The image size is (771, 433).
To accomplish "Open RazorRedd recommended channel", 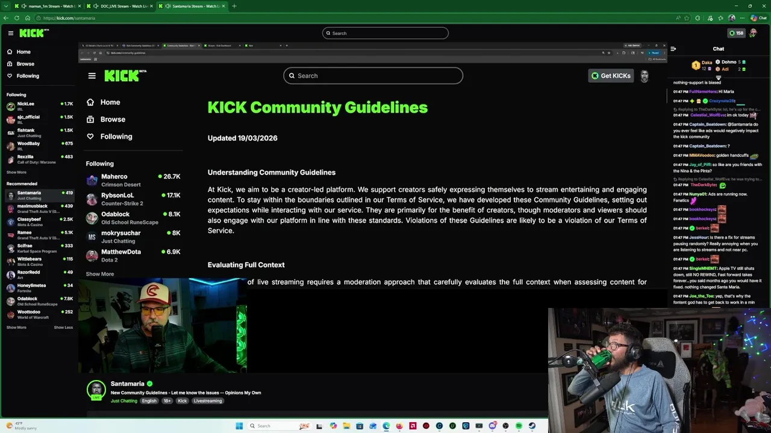I will (39, 274).
